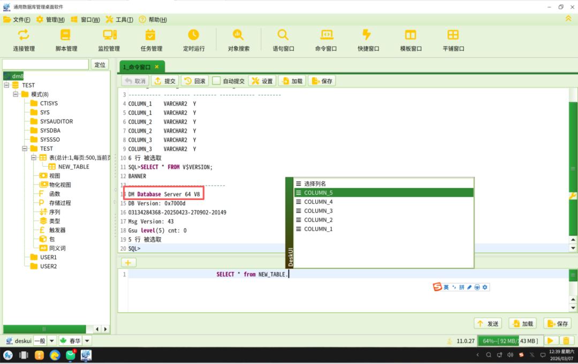Open the 帮助(H) menu
578x364 pixels.
[153, 19]
